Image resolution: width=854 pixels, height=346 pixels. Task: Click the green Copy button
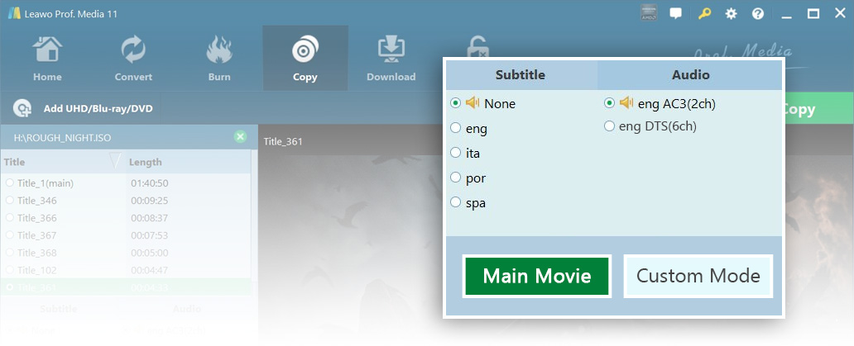(x=818, y=109)
